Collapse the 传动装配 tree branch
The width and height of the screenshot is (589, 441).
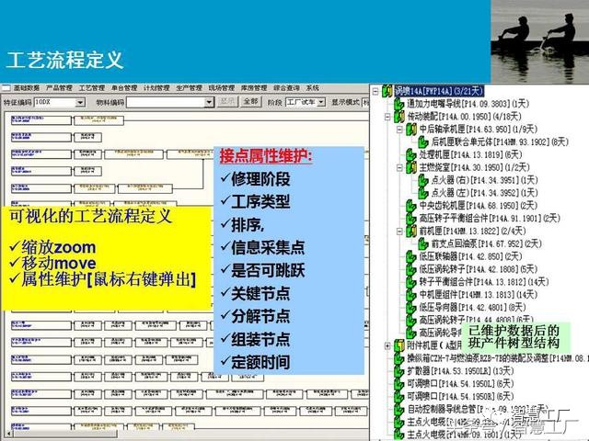point(387,117)
